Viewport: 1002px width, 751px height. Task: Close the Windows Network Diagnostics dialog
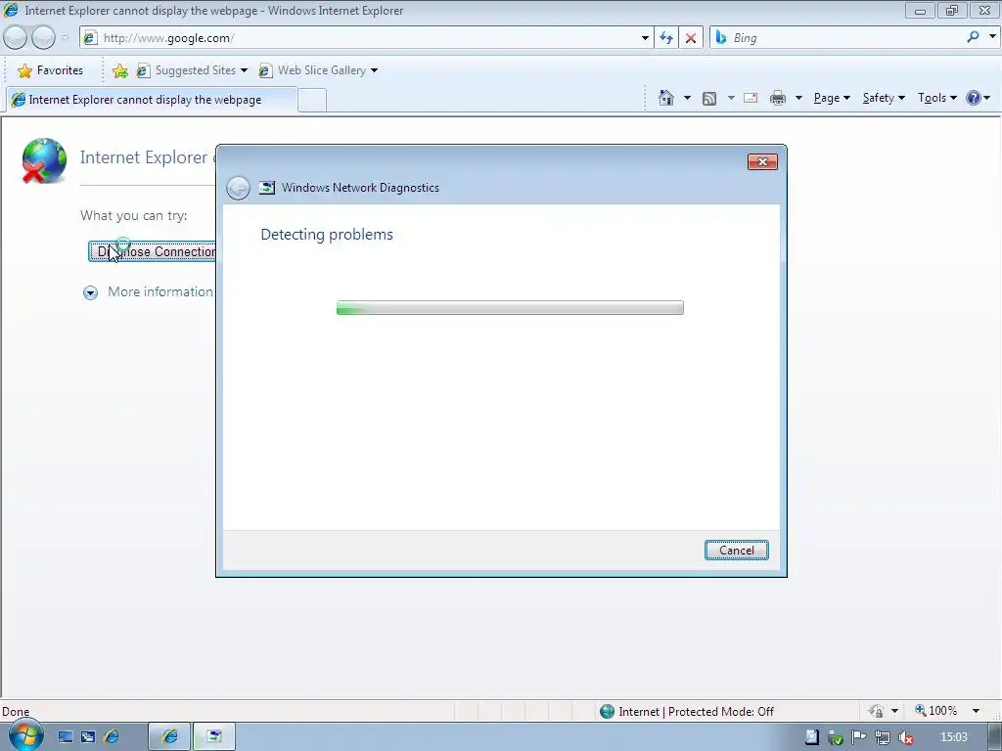[762, 161]
